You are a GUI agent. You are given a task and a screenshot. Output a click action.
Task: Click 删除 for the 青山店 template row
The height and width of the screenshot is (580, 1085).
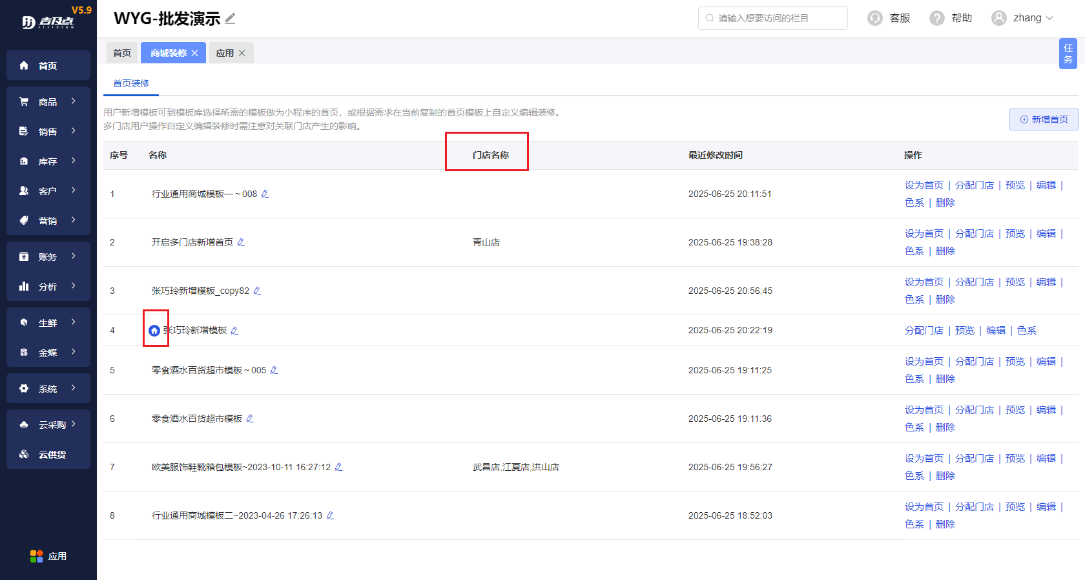[945, 251]
